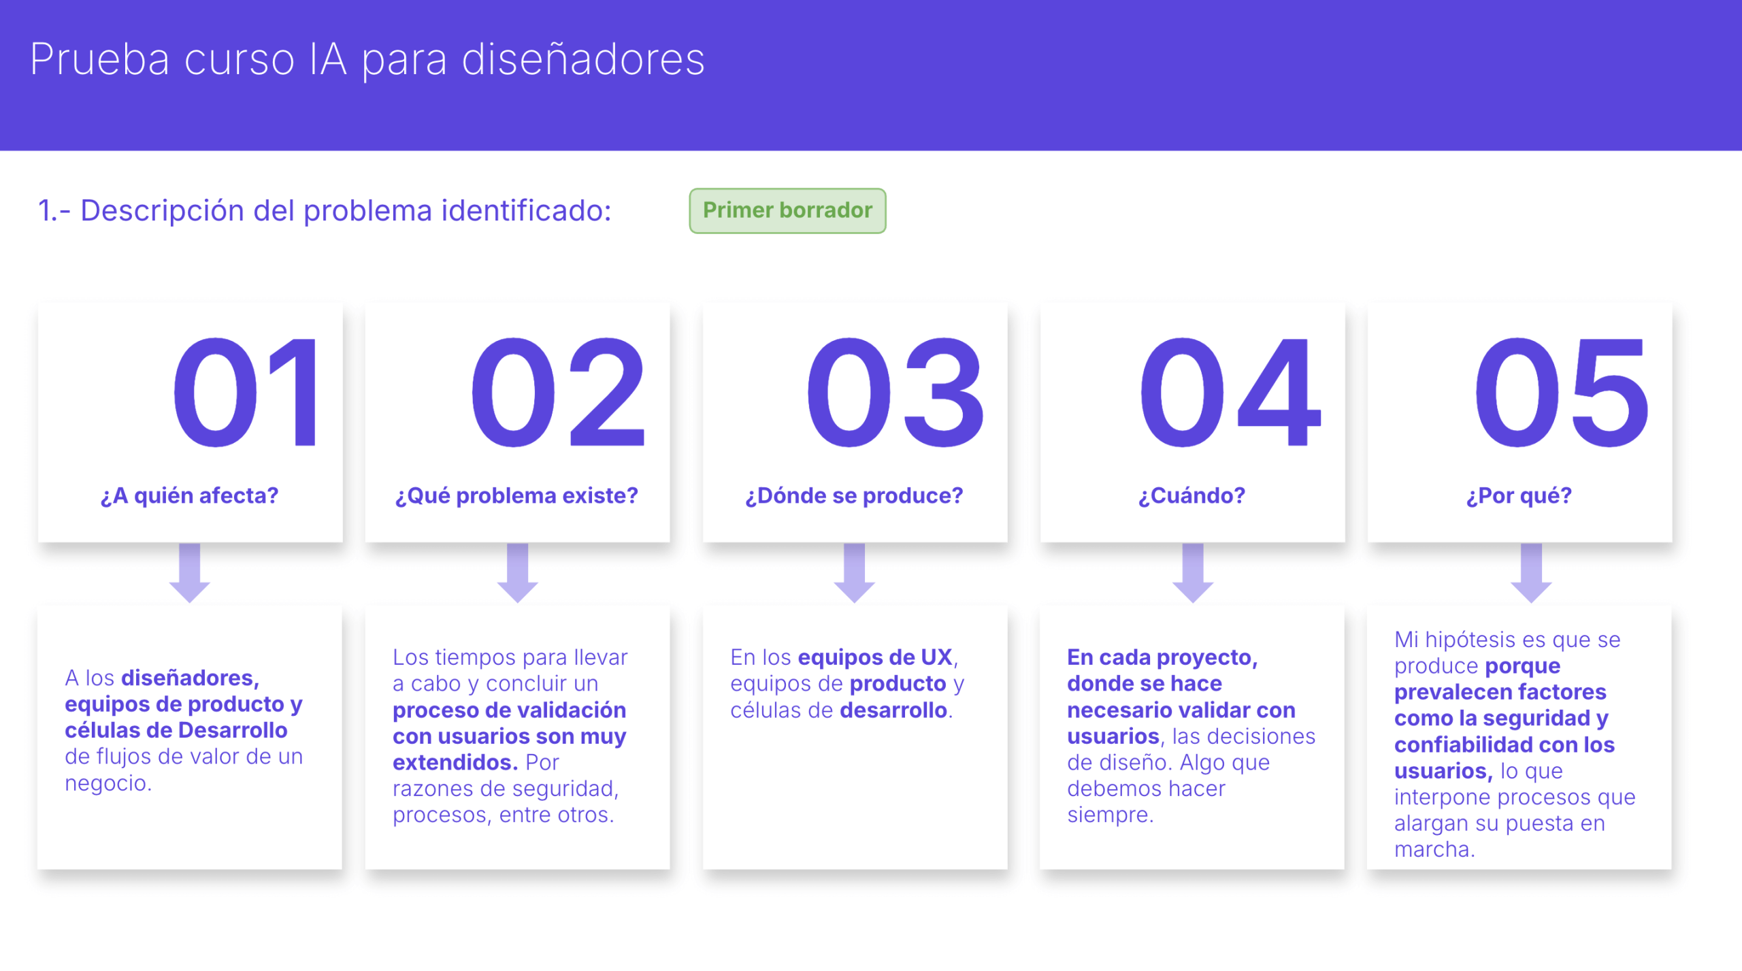
Task: Select the large 02 number
Action: pyautogui.click(x=557, y=393)
